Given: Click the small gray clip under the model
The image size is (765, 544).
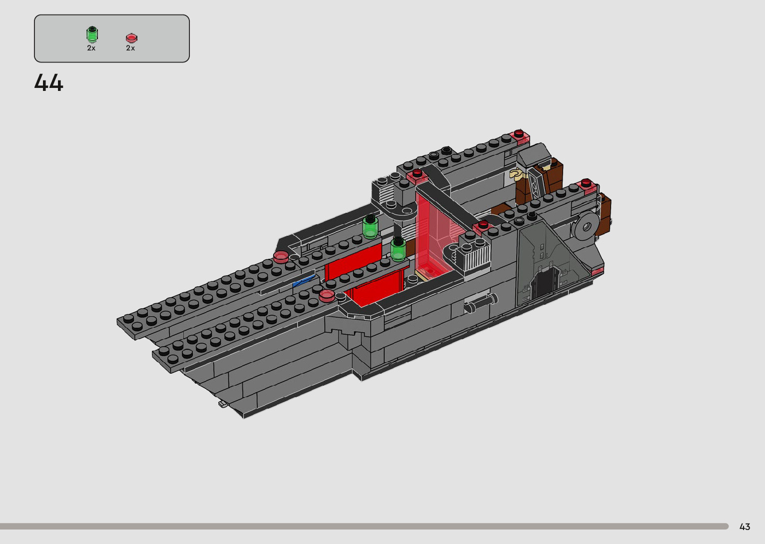Looking at the screenshot, I should coord(223,404).
